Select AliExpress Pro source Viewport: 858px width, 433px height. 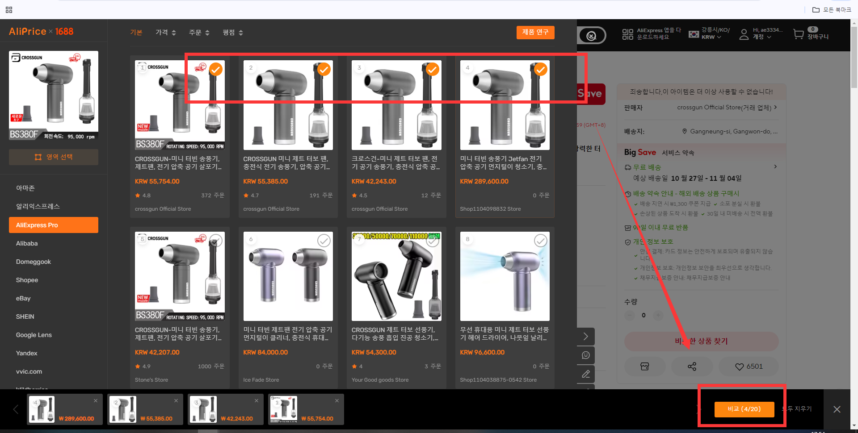(x=54, y=225)
